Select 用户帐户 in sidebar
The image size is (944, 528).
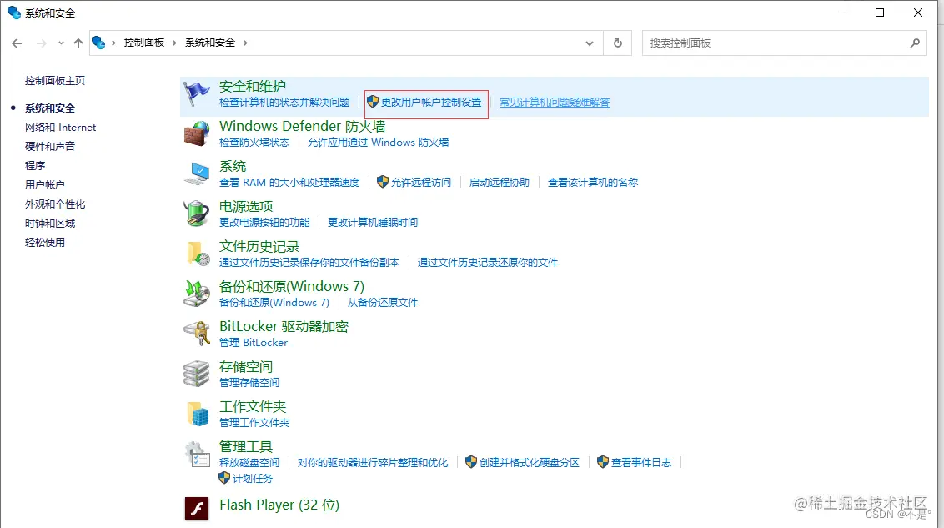(x=44, y=185)
